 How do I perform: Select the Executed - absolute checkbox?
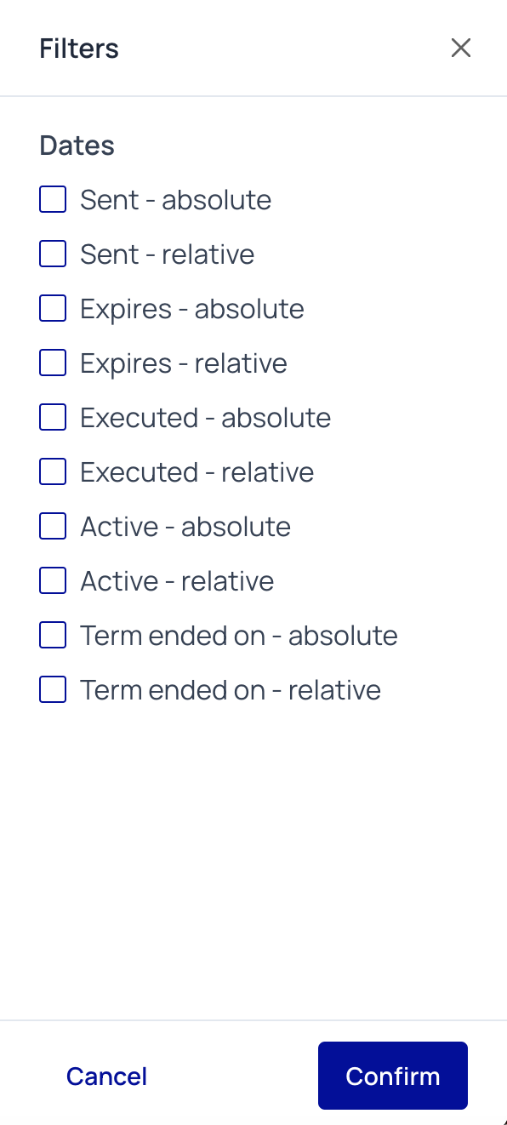(53, 418)
